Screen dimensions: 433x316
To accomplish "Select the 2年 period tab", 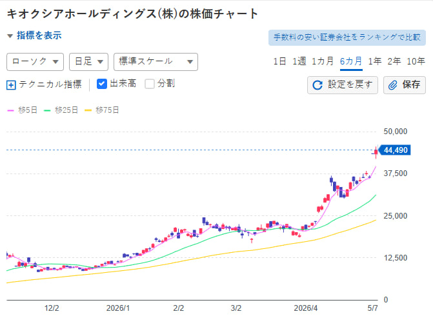I will [x=394, y=61].
